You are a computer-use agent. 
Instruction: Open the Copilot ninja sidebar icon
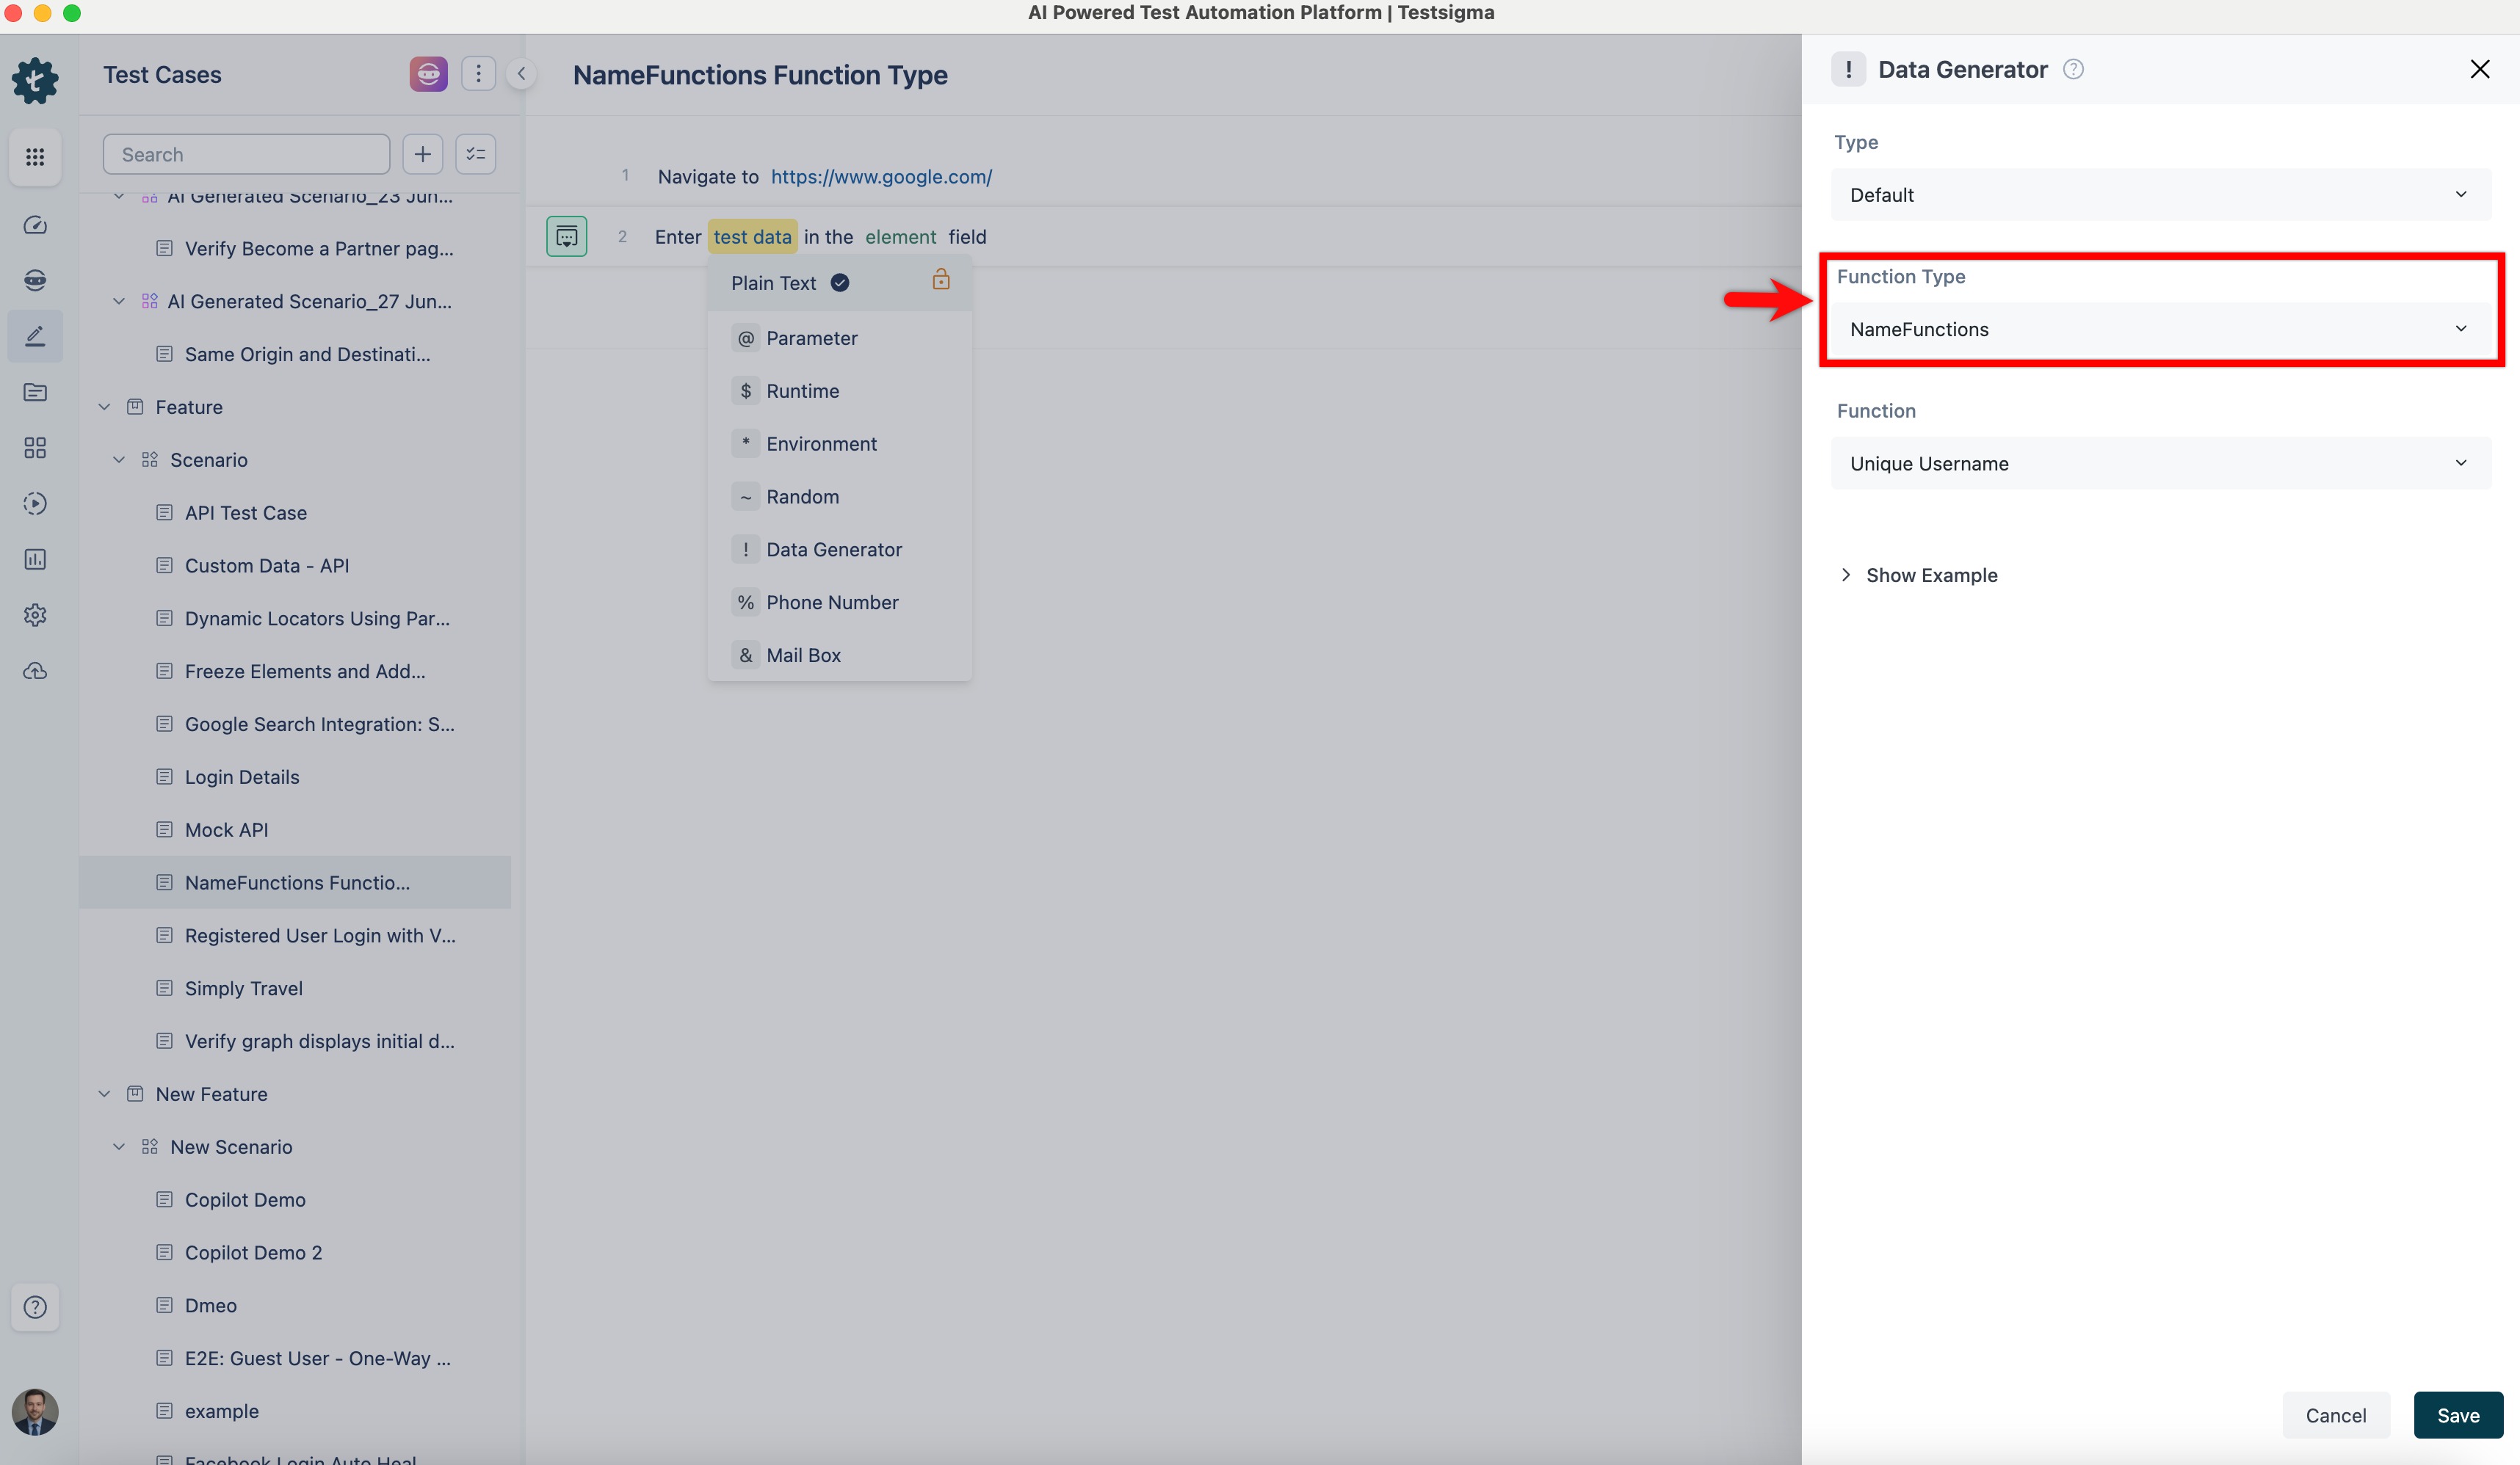click(x=35, y=280)
